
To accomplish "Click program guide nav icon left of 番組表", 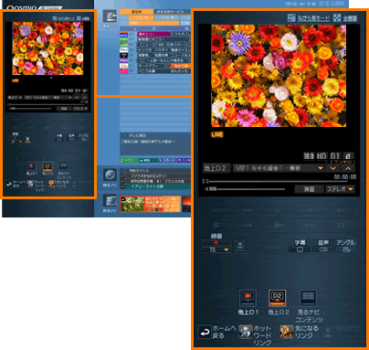I will pyautogui.click(x=110, y=16).
